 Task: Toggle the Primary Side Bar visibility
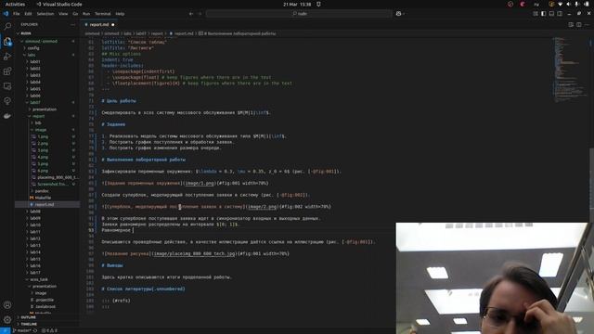[544, 14]
